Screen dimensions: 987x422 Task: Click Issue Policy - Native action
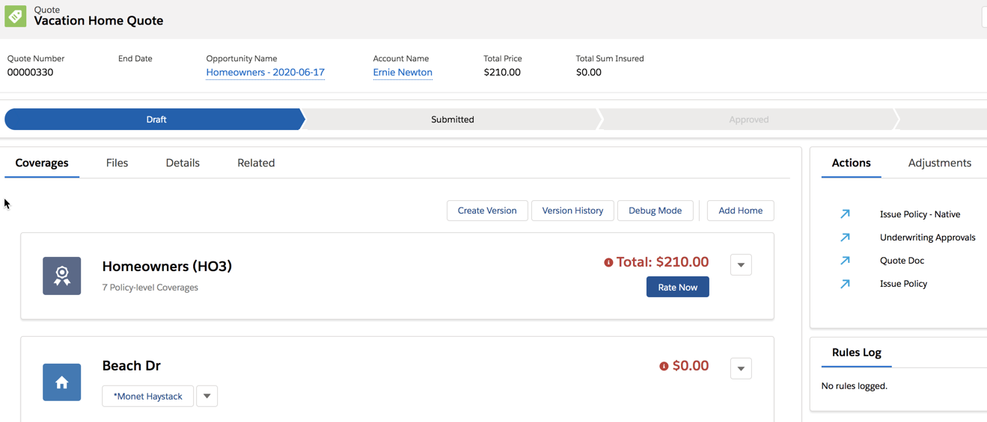tap(920, 214)
